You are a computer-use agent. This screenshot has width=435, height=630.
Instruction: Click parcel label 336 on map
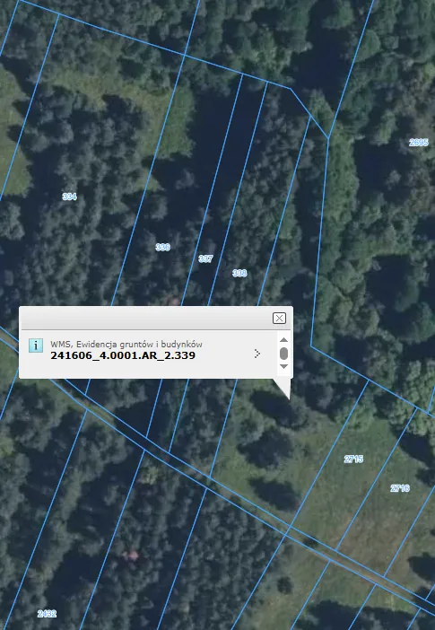[x=162, y=247]
